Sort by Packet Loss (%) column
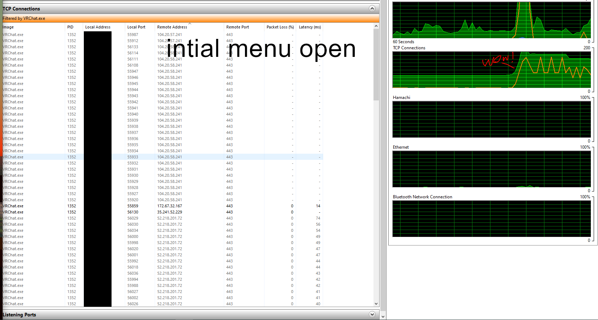 (x=280, y=27)
